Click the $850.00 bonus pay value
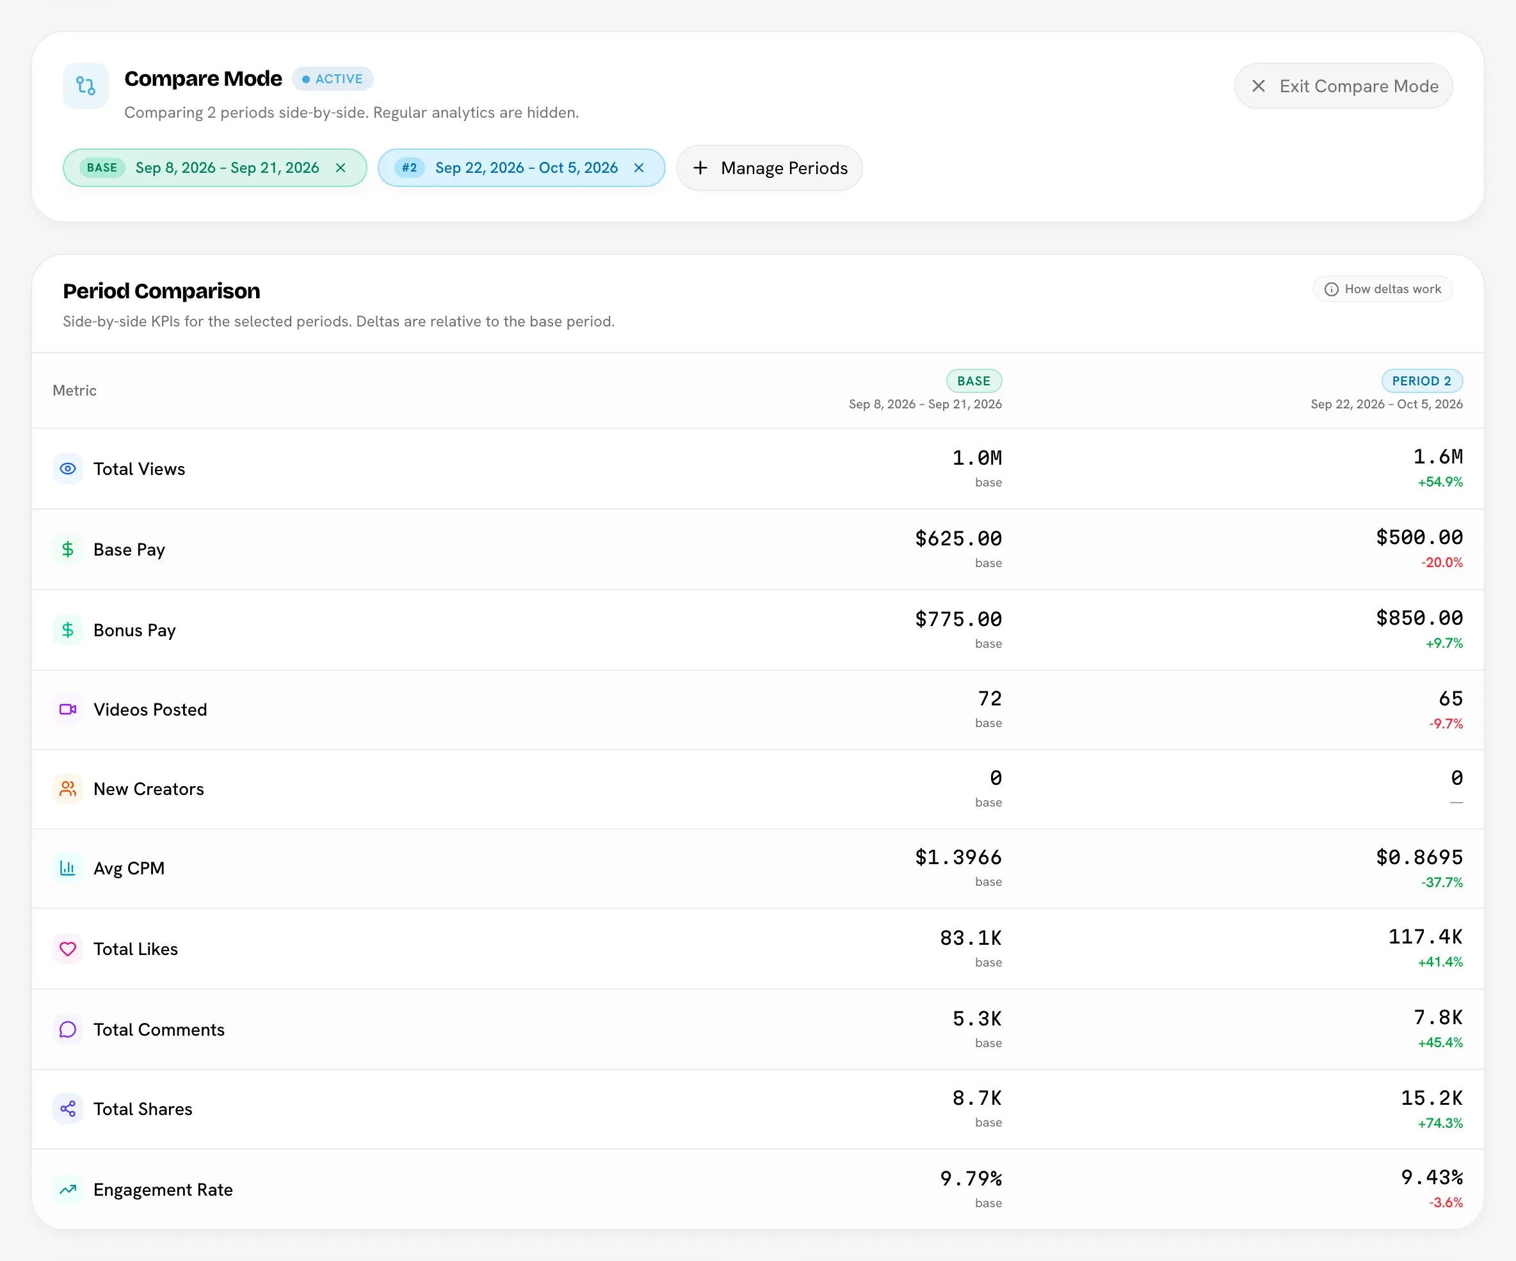 click(1419, 618)
